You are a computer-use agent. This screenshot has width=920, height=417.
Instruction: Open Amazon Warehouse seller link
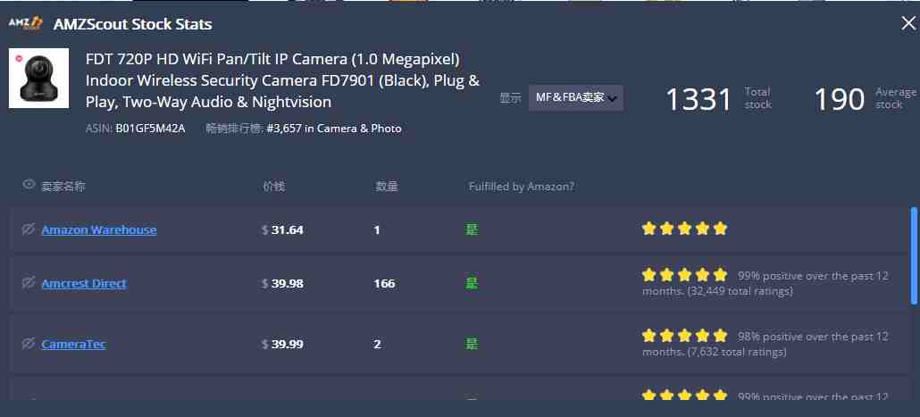point(98,229)
